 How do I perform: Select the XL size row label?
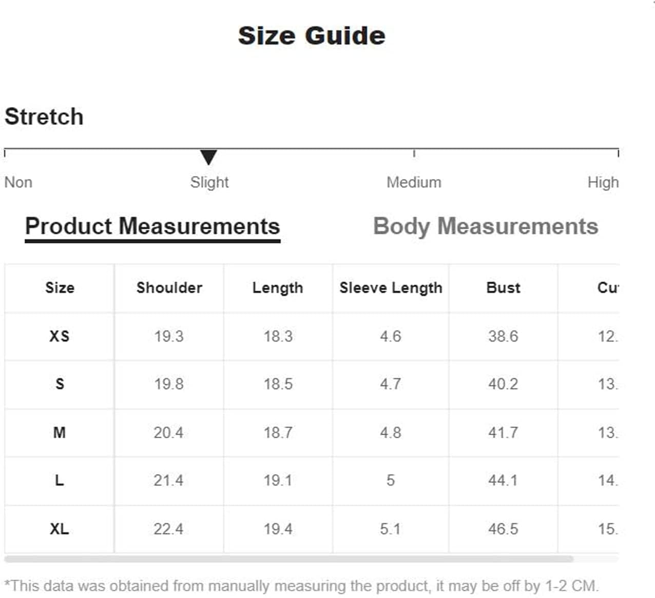(x=60, y=529)
